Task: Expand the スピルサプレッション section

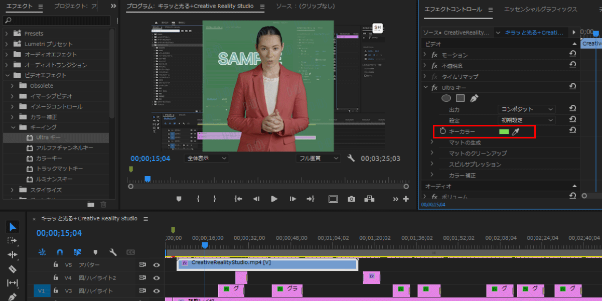Action: point(432,165)
